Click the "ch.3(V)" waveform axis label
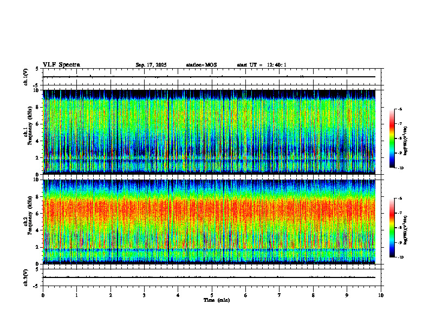Viewport: 429px width, 331px height. pyautogui.click(x=26, y=277)
